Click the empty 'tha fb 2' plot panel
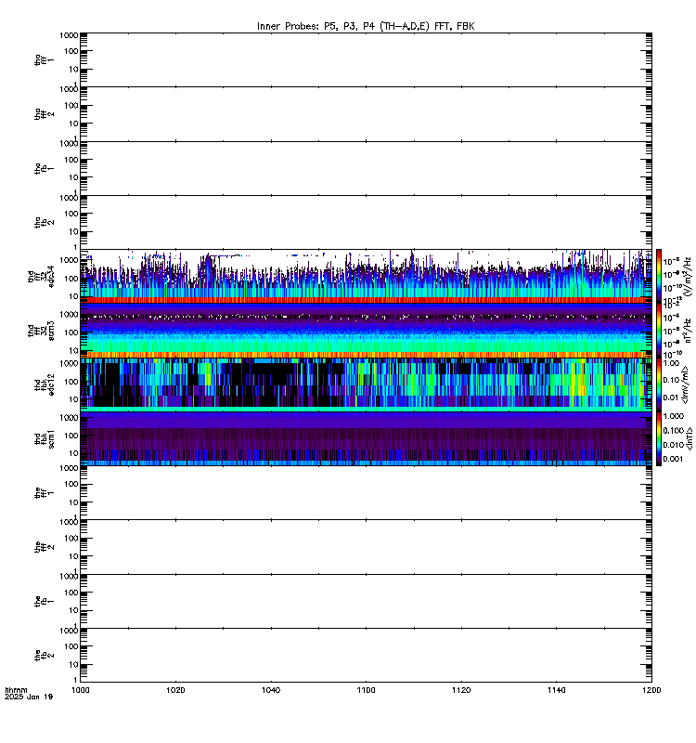The width and height of the screenshot is (696, 743). click(366, 222)
